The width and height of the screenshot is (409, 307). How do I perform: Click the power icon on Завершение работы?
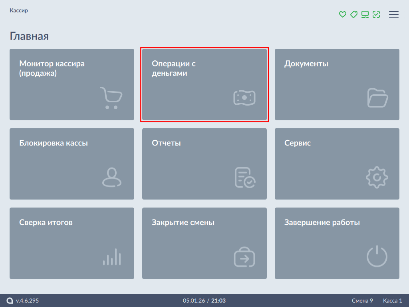click(x=377, y=257)
